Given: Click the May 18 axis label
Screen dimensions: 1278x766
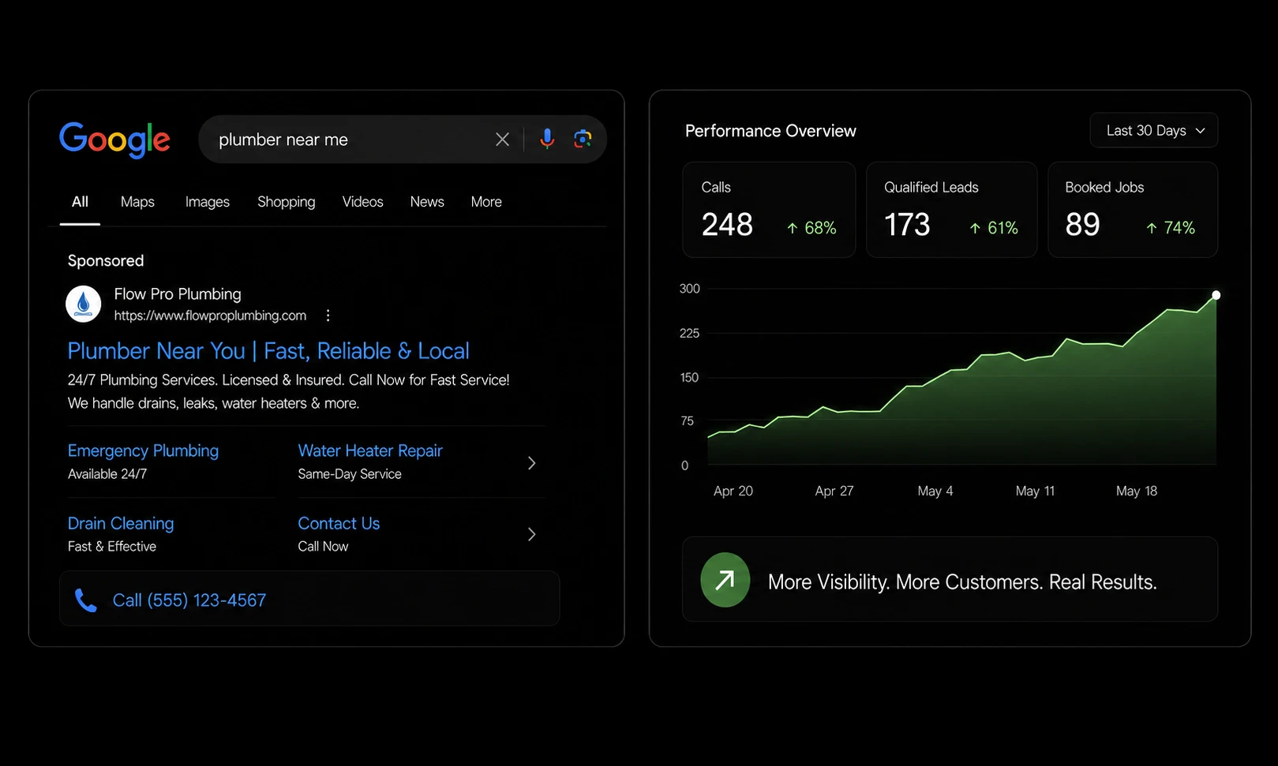Looking at the screenshot, I should click(x=1137, y=491).
